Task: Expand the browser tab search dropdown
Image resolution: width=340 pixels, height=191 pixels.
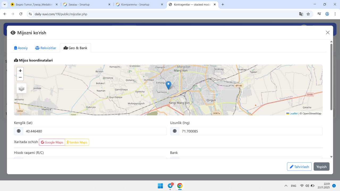Action: (x=5, y=5)
